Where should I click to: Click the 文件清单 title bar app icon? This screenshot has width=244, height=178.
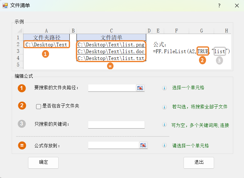5,6
